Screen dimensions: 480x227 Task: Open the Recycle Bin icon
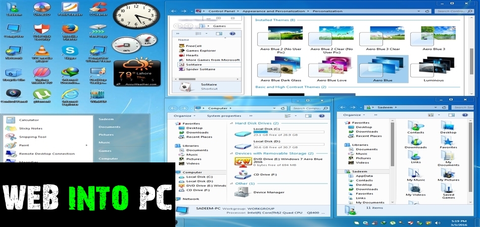pyautogui.click(x=14, y=75)
